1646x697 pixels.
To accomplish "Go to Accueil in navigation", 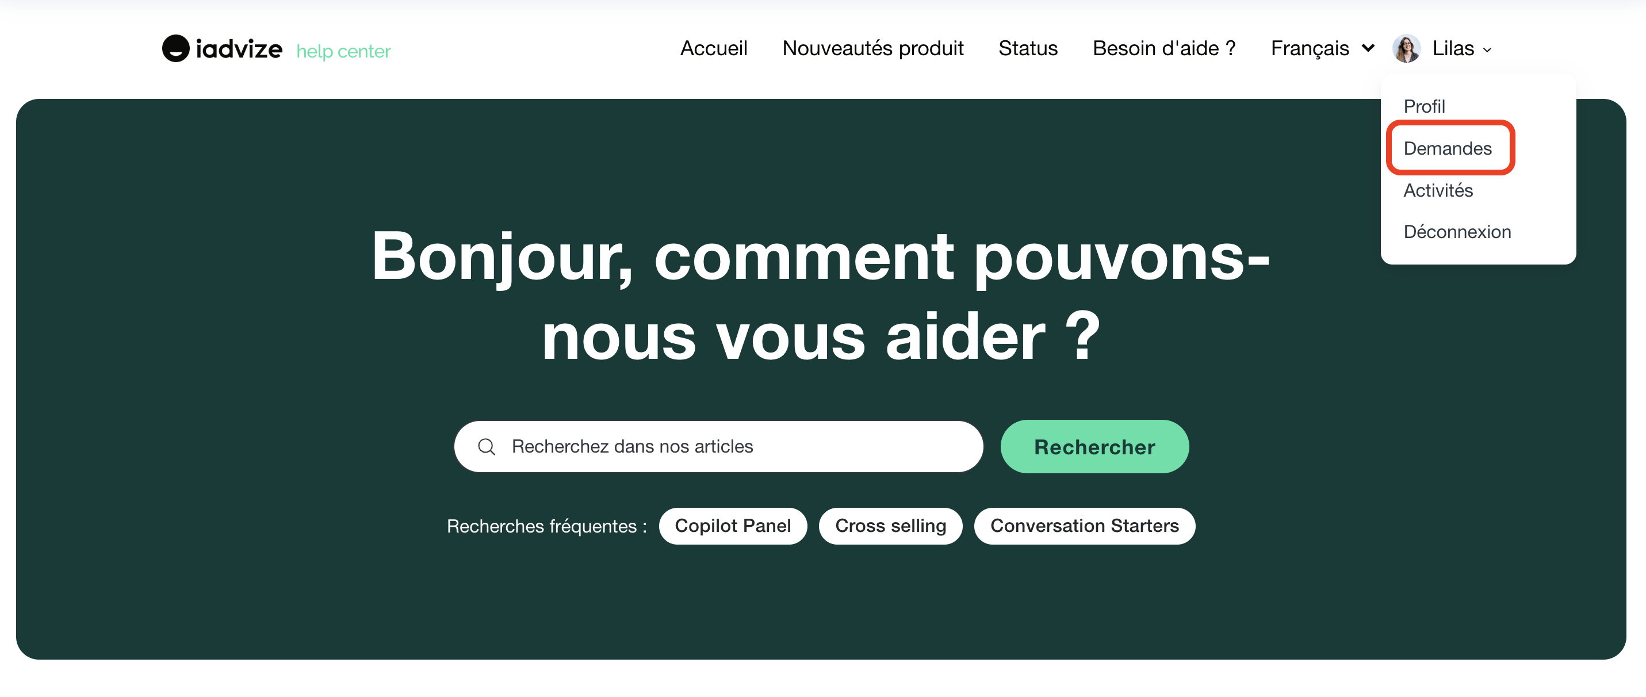I will point(713,48).
